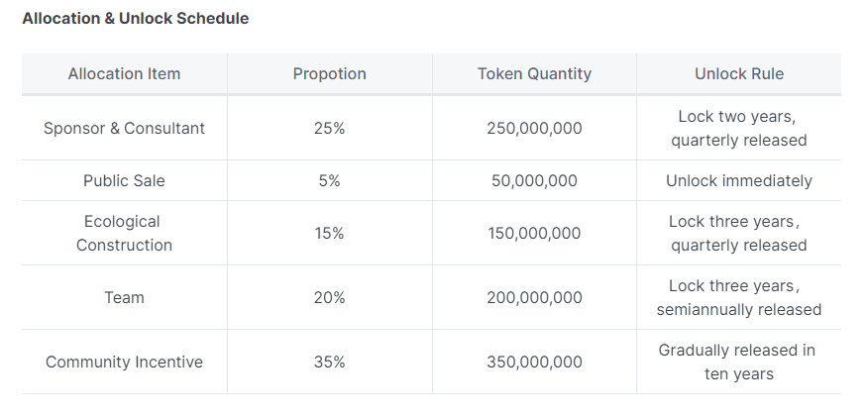The image size is (867, 416).
Task: Click the Unlock Rule column header
Action: click(x=738, y=74)
